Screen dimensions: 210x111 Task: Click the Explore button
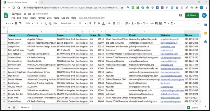(193, 108)
